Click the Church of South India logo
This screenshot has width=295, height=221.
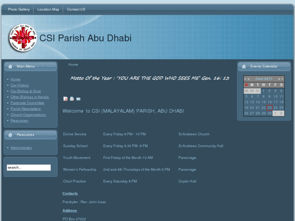coord(23,38)
